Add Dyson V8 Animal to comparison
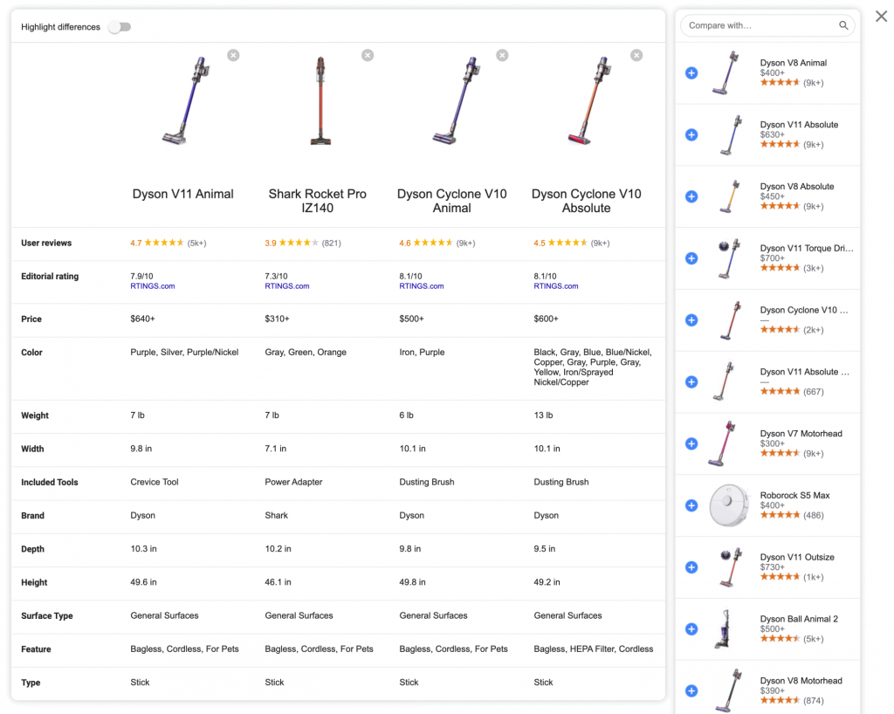The height and width of the screenshot is (714, 894). coord(691,73)
